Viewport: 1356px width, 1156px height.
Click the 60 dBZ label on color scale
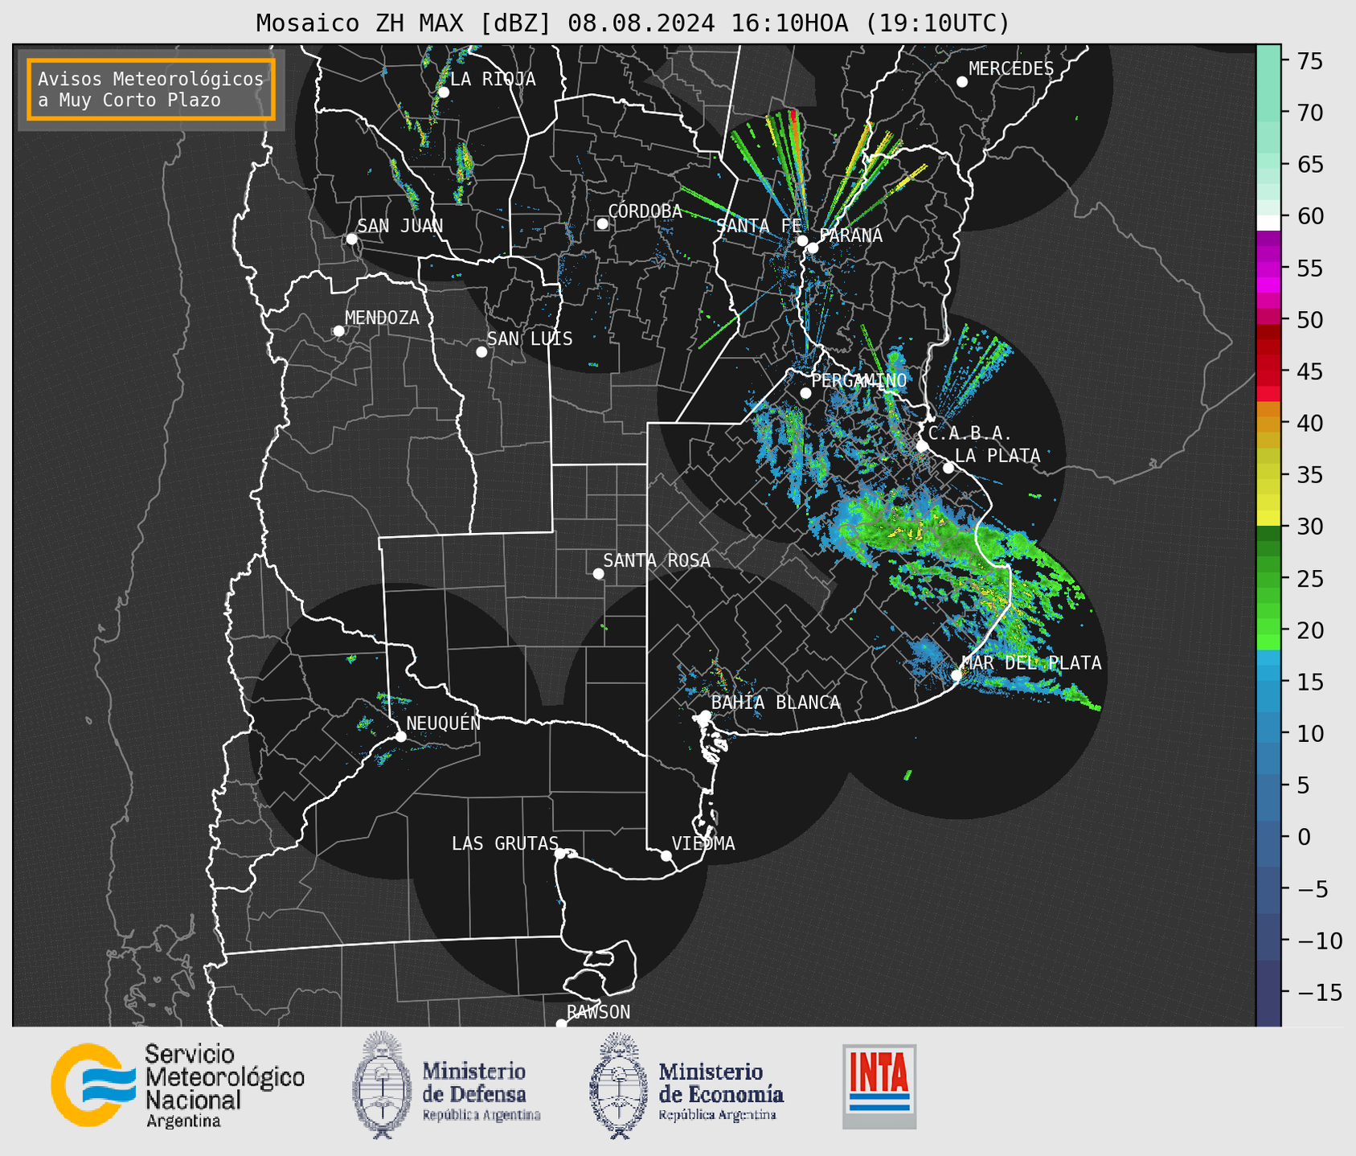pyautogui.click(x=1309, y=216)
